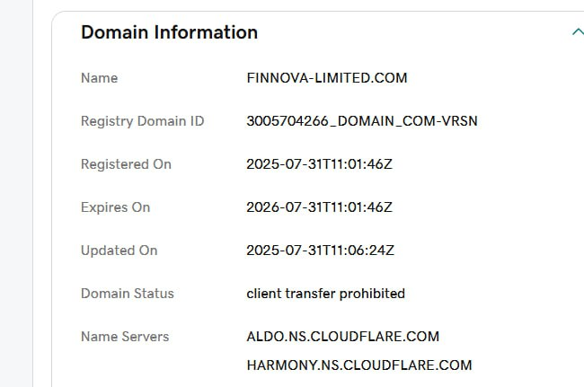Select the HARMONY.NS.CLOUDFLARE.COM name server
The height and width of the screenshot is (387, 584).
click(x=358, y=365)
